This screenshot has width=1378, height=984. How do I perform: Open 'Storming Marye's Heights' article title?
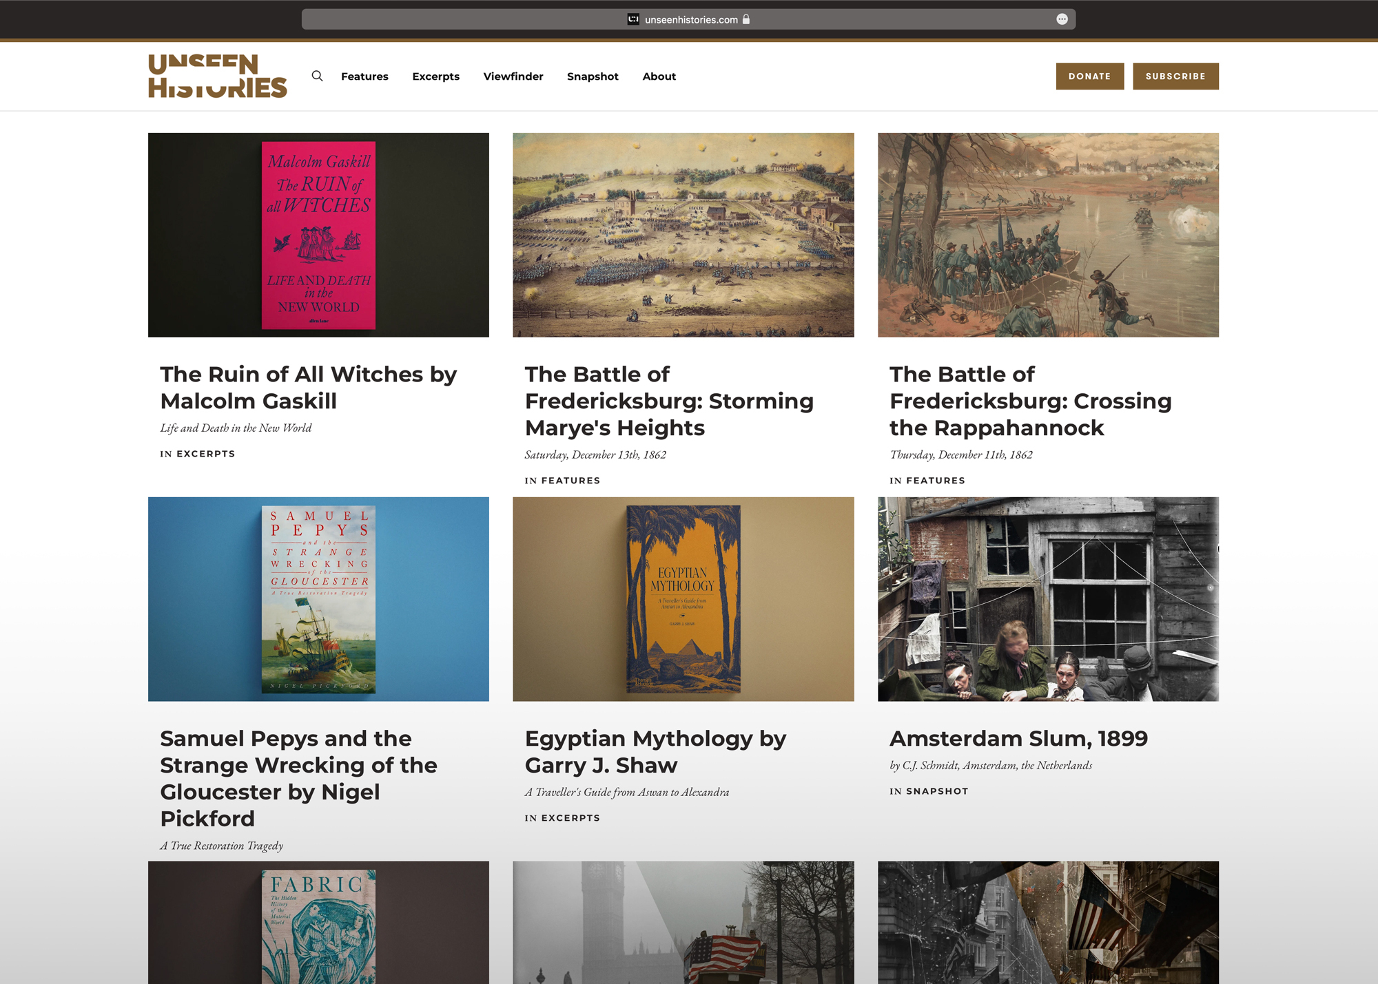click(x=669, y=401)
